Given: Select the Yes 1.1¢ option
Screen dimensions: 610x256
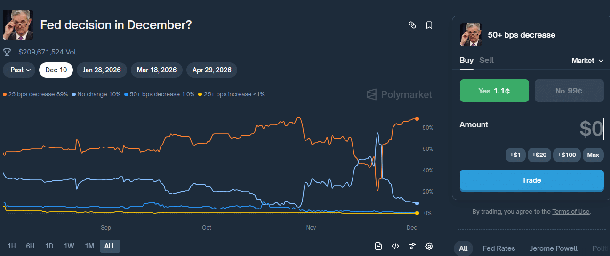Looking at the screenshot, I should tap(494, 91).
